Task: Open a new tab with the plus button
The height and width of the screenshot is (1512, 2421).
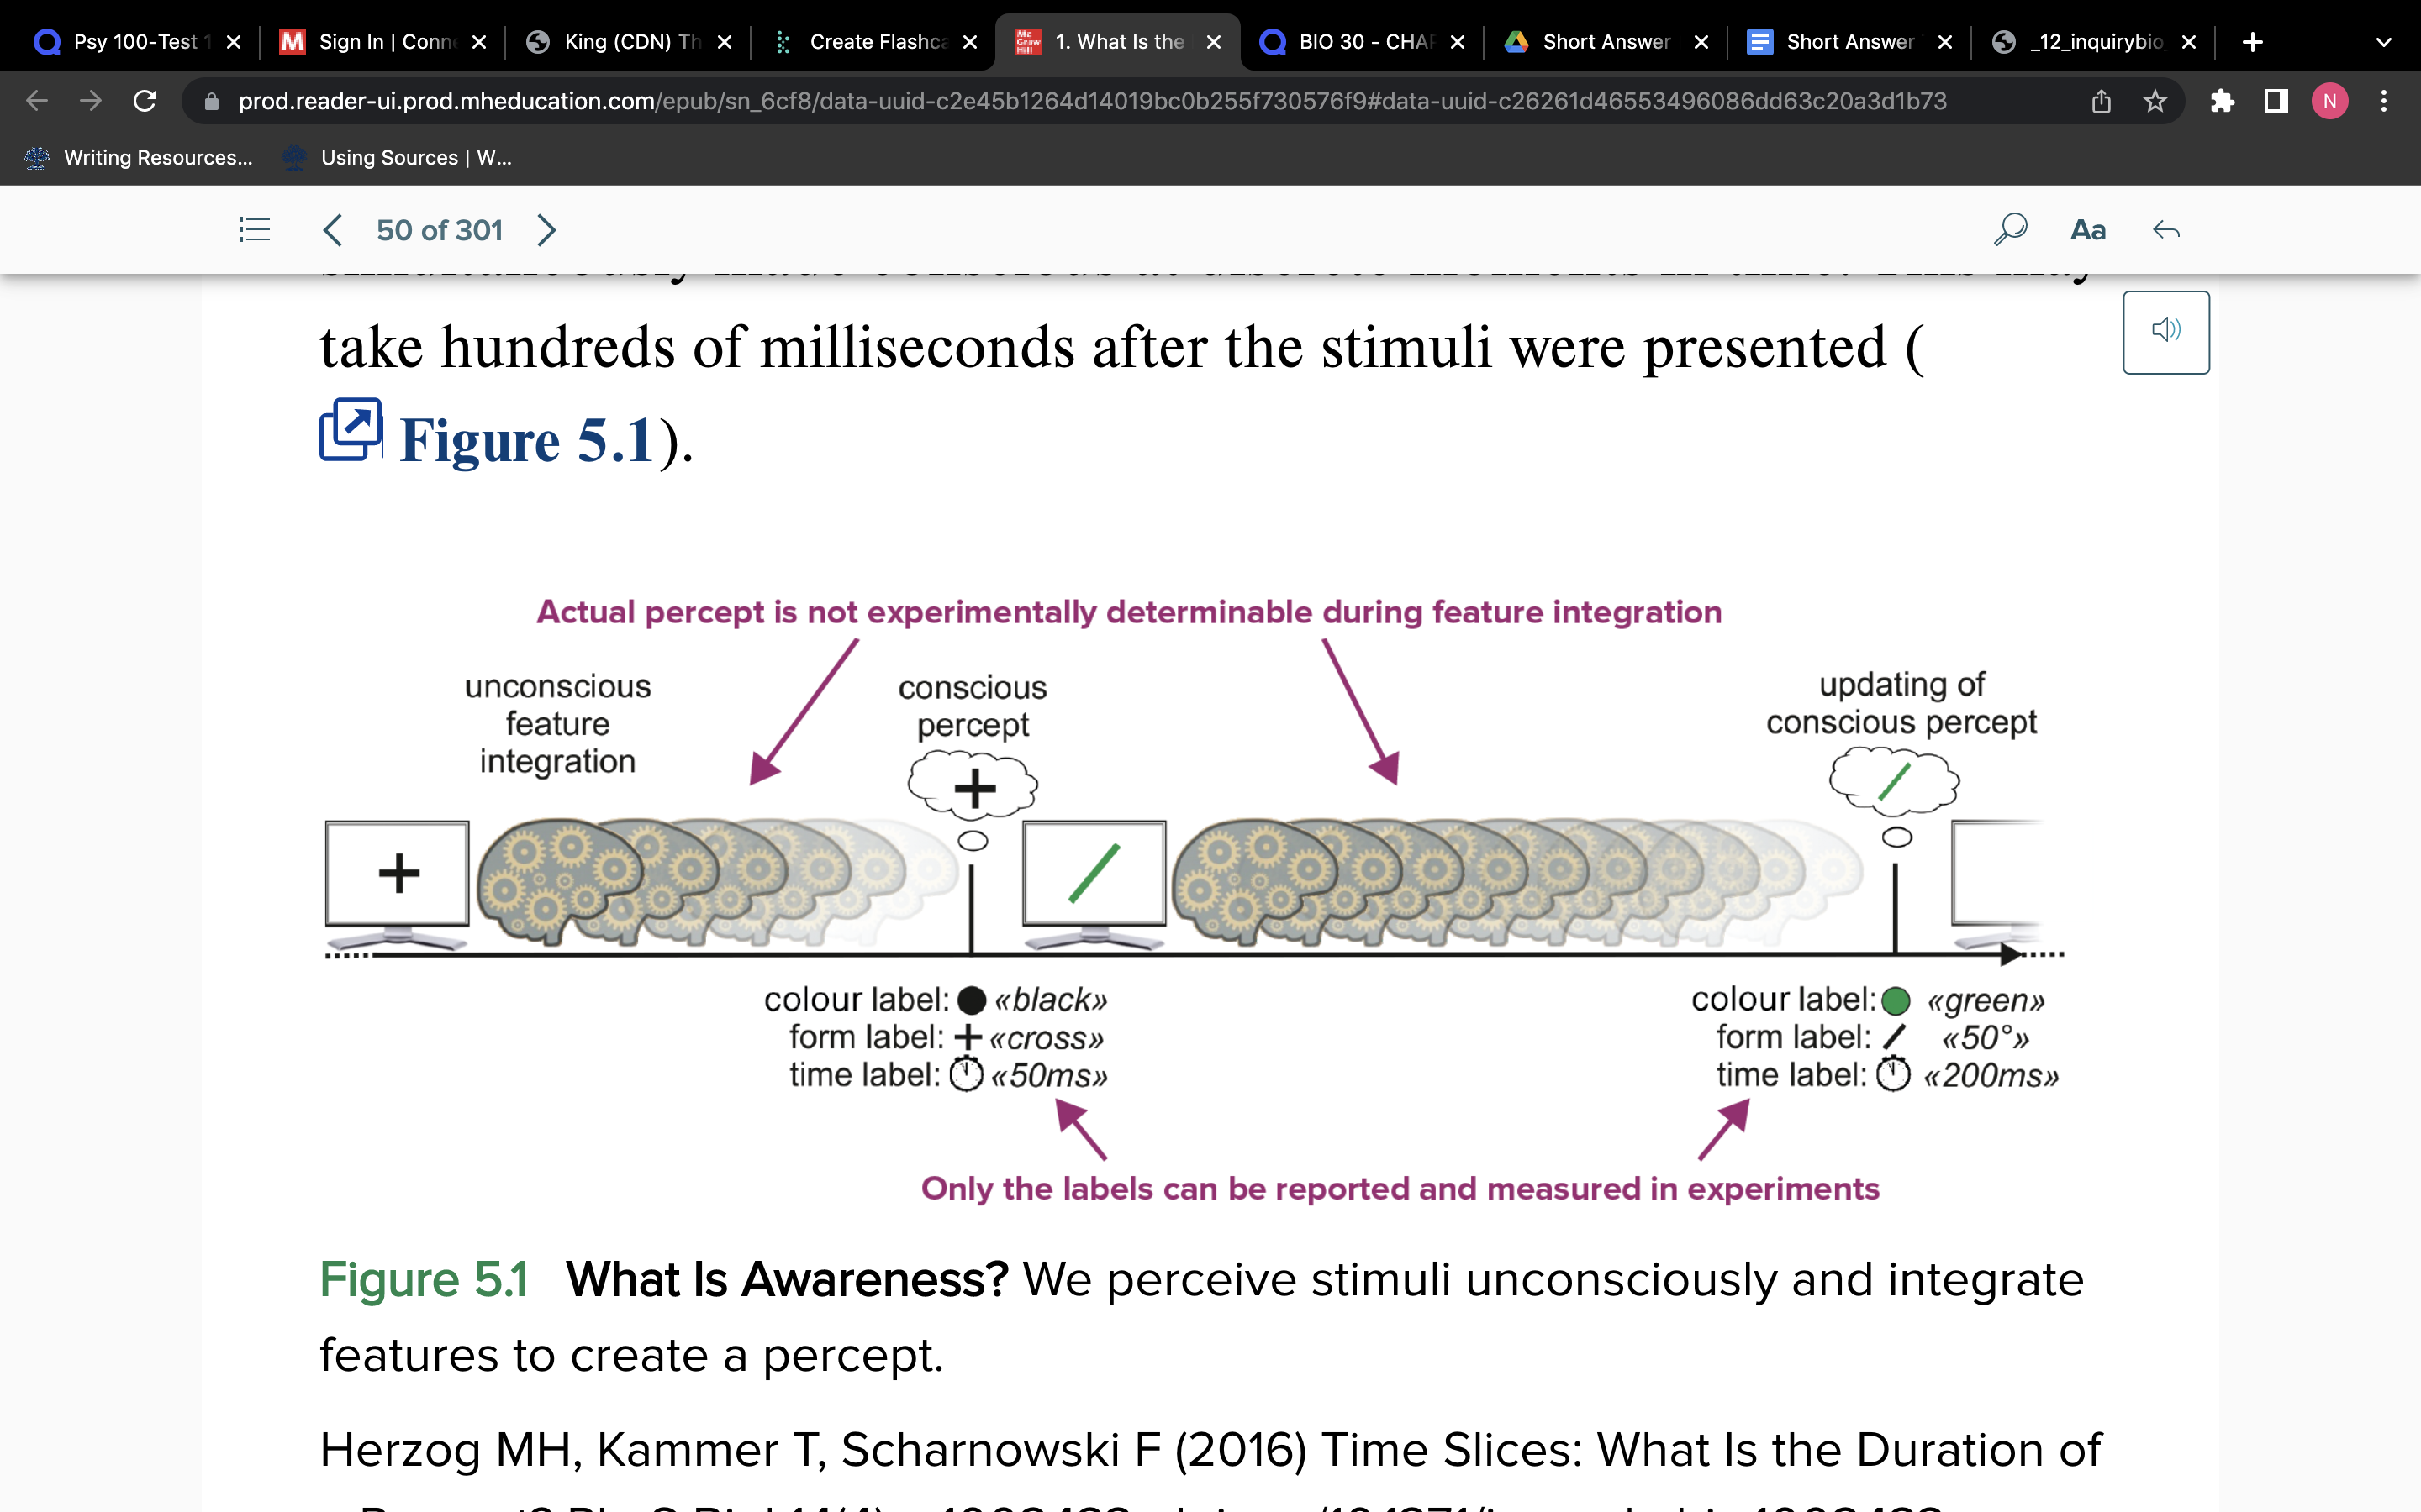Action: click(x=2252, y=41)
